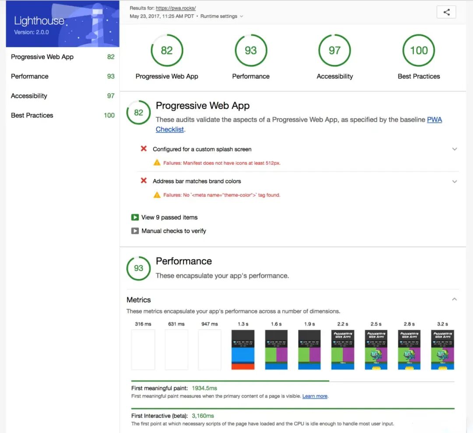The height and width of the screenshot is (433, 473).
Task: Click the 82 Progressive Web App score gauge
Action: click(x=167, y=50)
